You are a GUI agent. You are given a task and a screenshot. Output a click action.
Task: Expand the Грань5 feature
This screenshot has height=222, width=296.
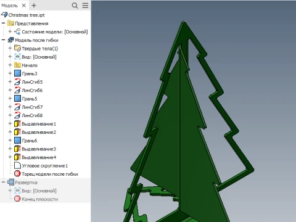(10, 99)
